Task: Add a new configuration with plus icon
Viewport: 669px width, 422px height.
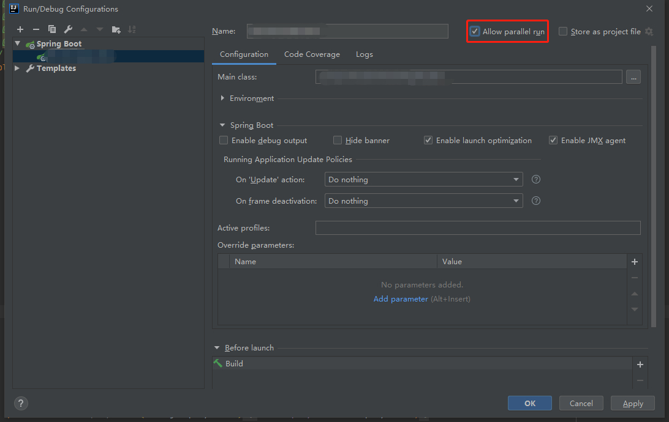Action: coord(20,29)
